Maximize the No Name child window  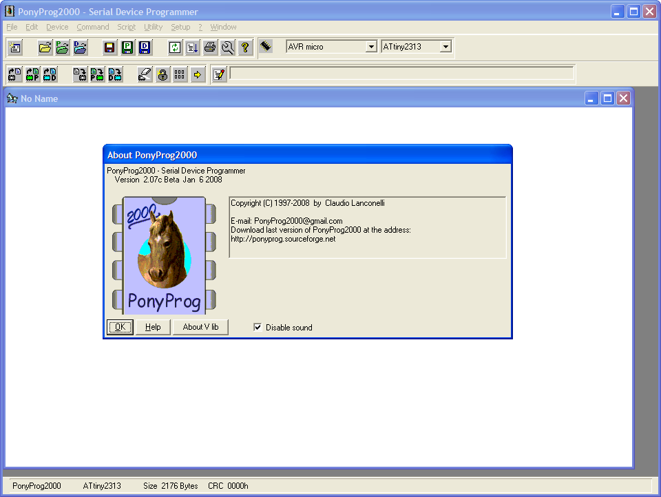click(607, 98)
